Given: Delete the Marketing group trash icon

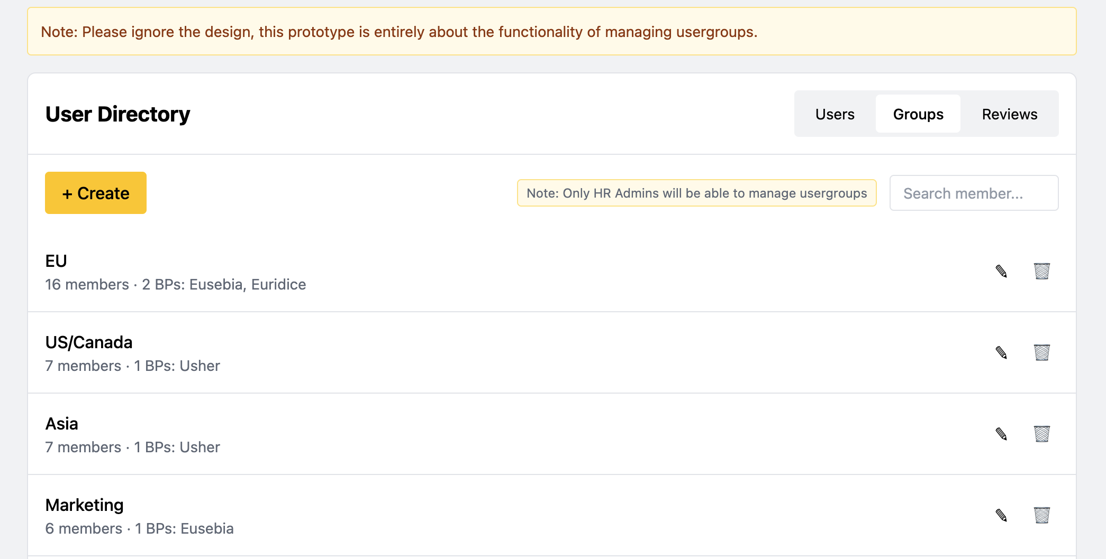Looking at the screenshot, I should click(x=1041, y=515).
